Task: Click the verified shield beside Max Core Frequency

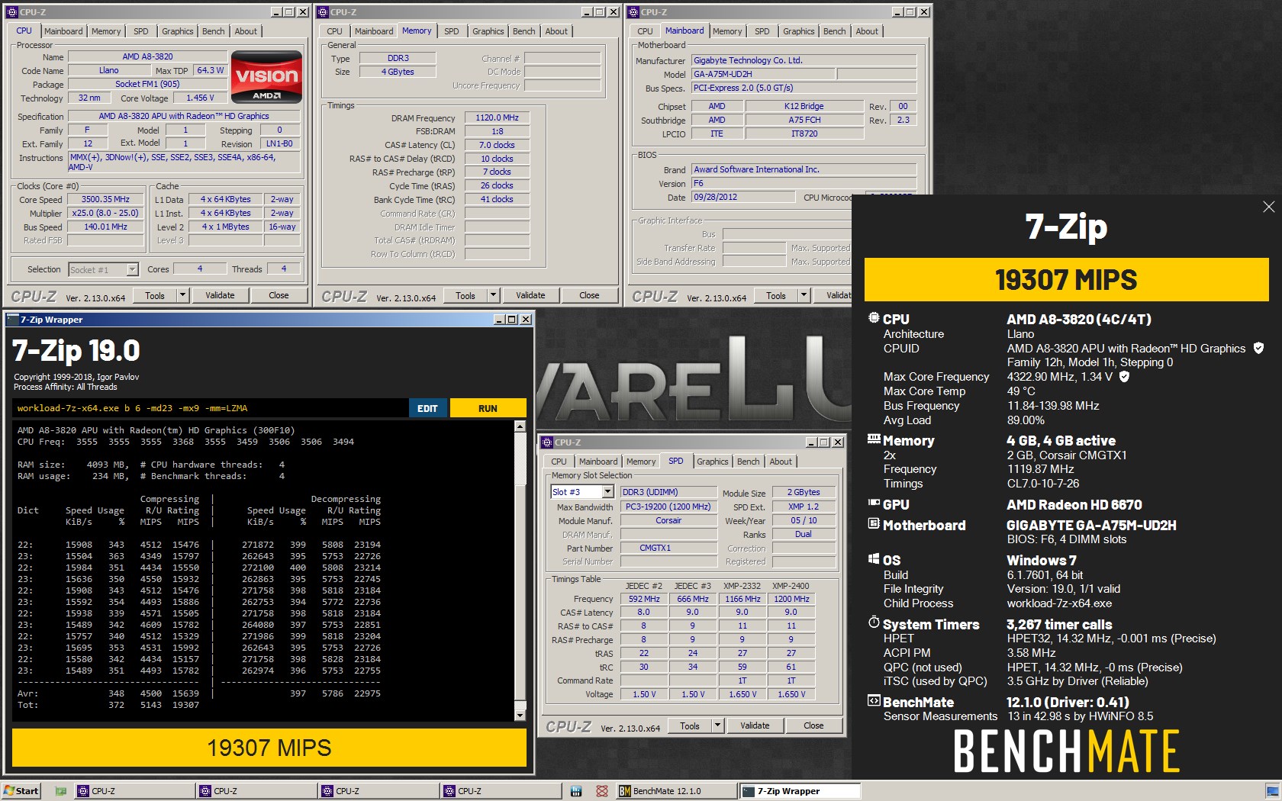Action: click(x=1124, y=376)
